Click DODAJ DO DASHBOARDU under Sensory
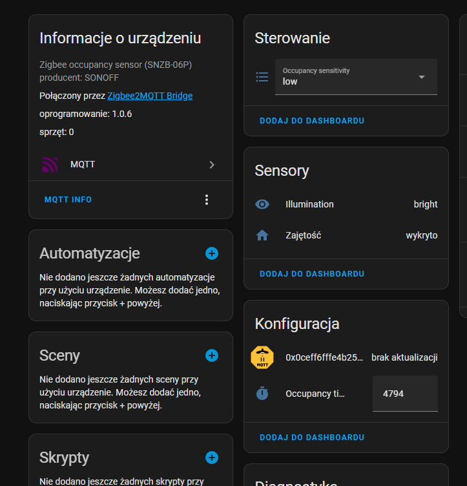Image resolution: width=467 pixels, height=486 pixels. click(312, 274)
